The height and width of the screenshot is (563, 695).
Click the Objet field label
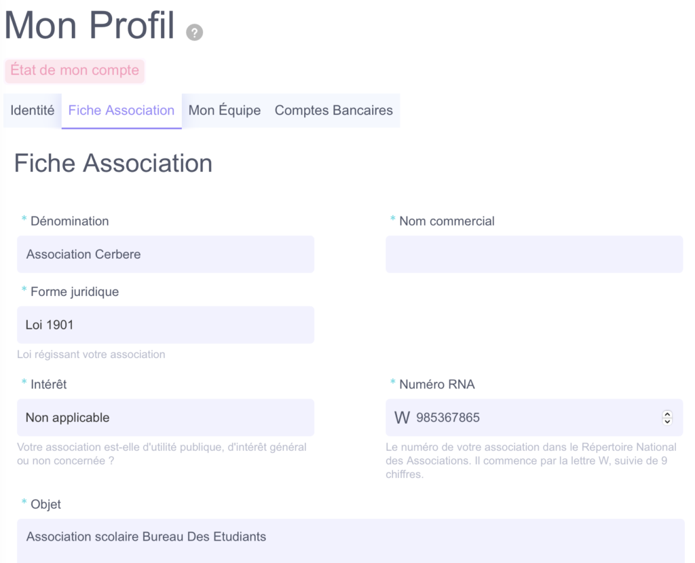[x=45, y=505]
